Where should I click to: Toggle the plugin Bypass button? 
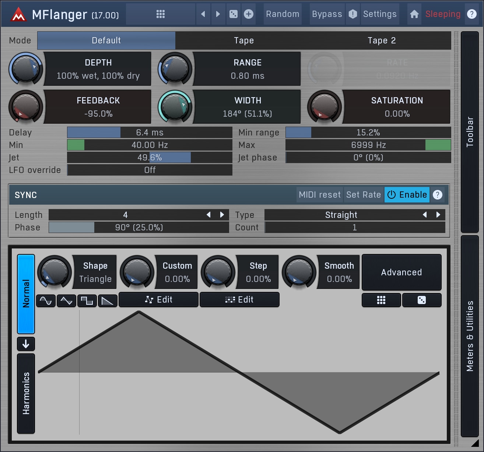(327, 14)
